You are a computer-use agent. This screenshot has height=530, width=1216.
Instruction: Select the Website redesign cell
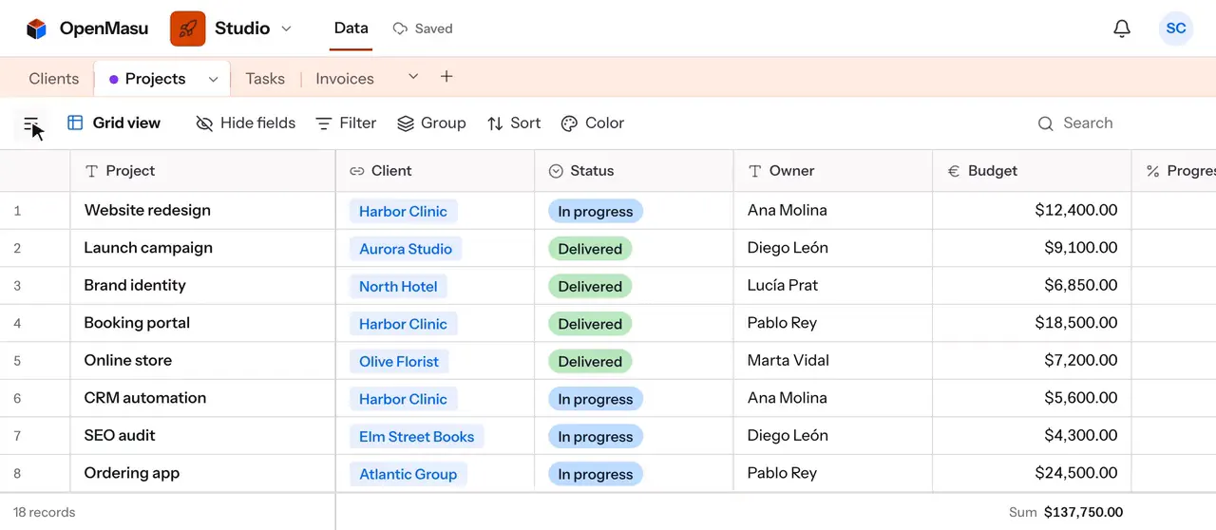(x=203, y=211)
